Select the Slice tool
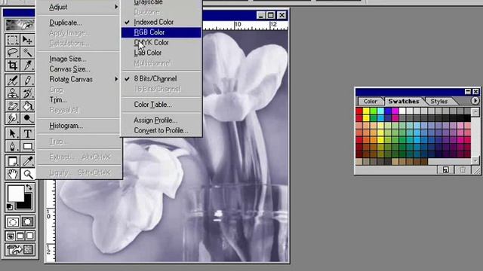The width and height of the screenshot is (483, 271). pos(27,65)
